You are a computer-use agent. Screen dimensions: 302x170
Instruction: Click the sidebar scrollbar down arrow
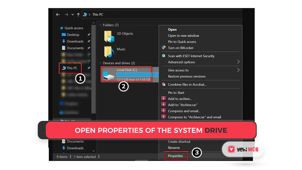pos(93,150)
